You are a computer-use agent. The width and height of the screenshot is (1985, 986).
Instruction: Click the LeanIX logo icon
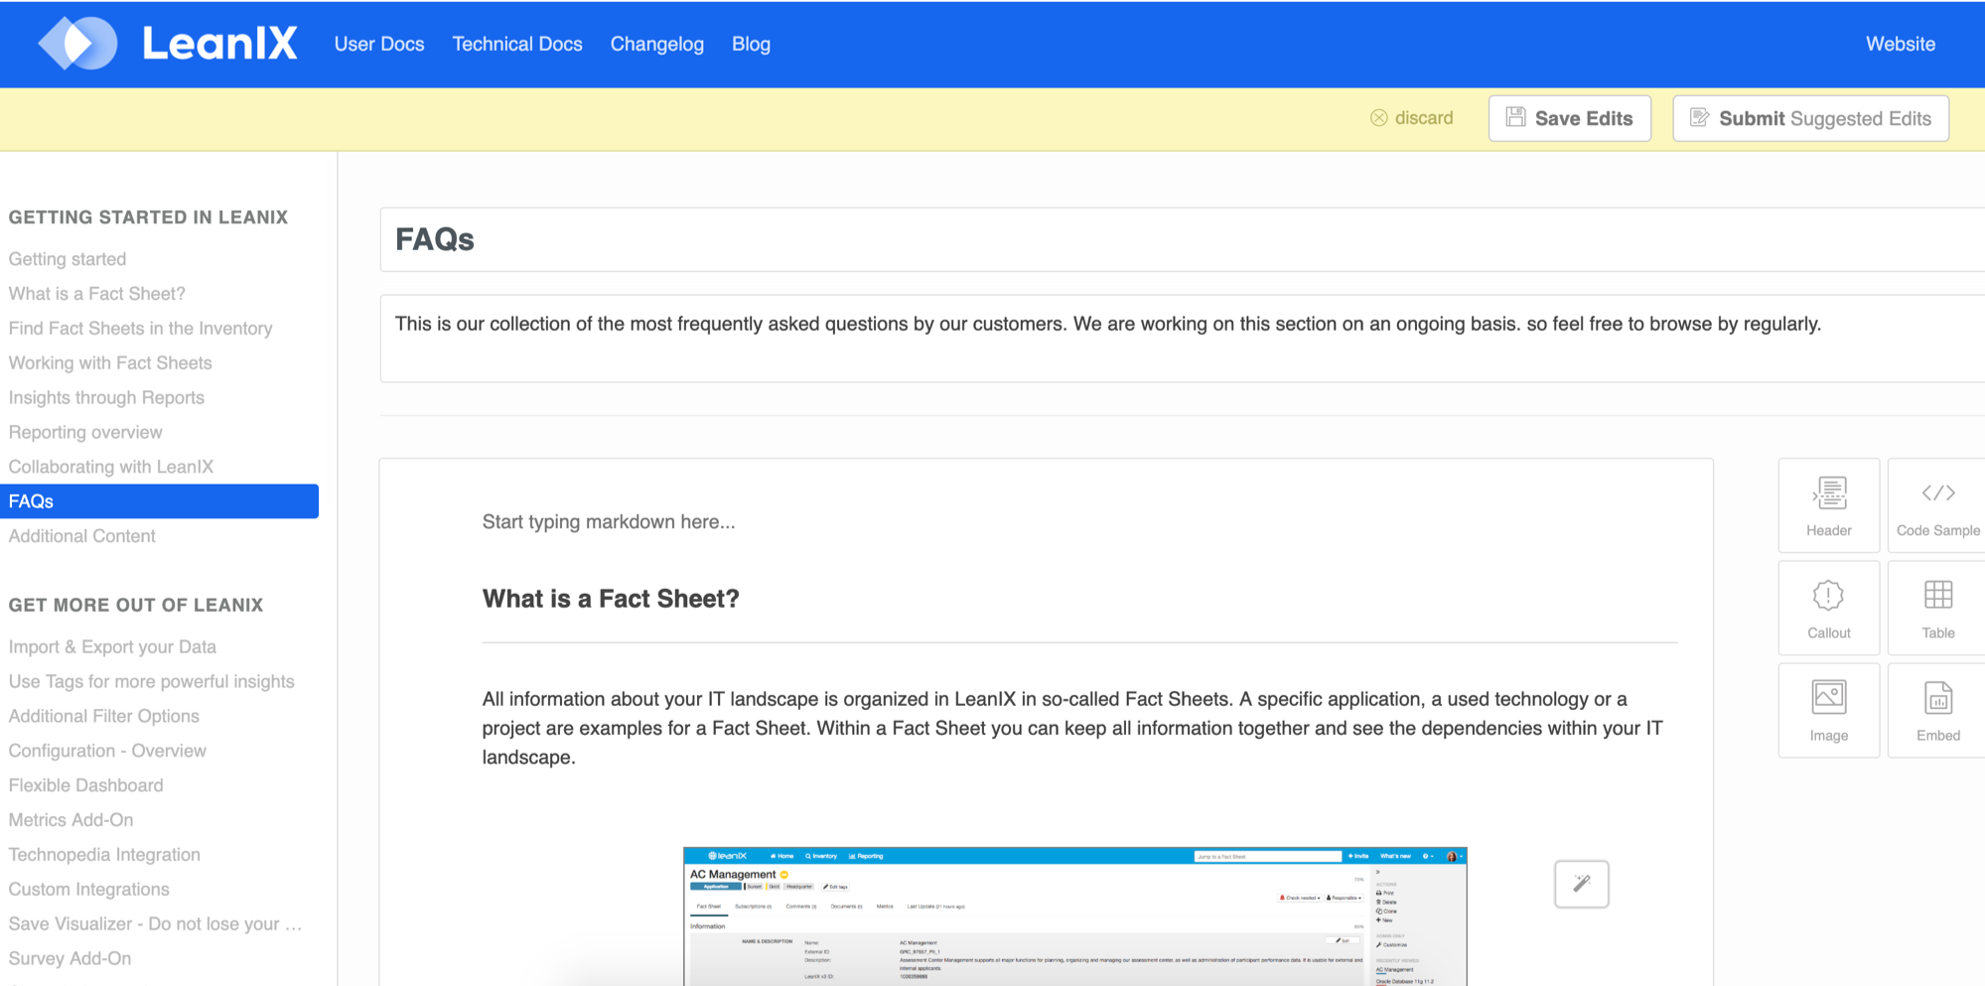point(77,44)
